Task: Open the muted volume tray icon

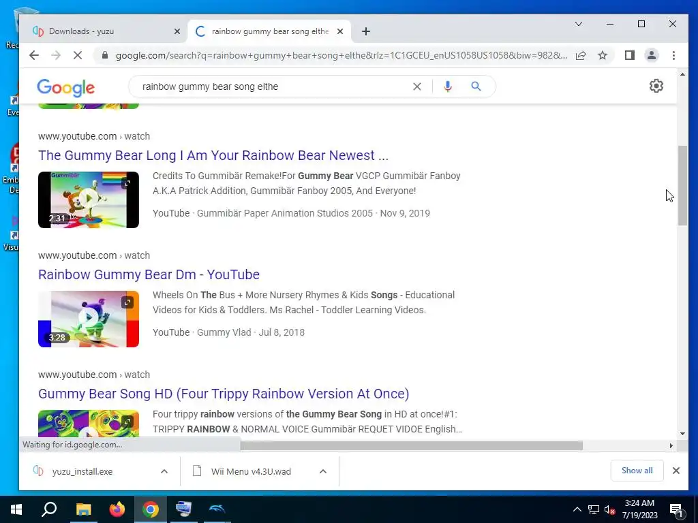Action: tap(609, 509)
